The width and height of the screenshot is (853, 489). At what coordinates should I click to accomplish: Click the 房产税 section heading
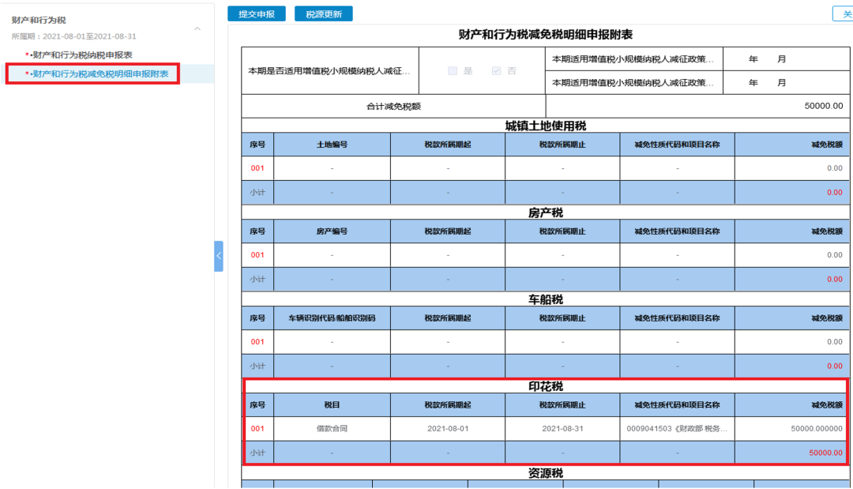tap(546, 213)
